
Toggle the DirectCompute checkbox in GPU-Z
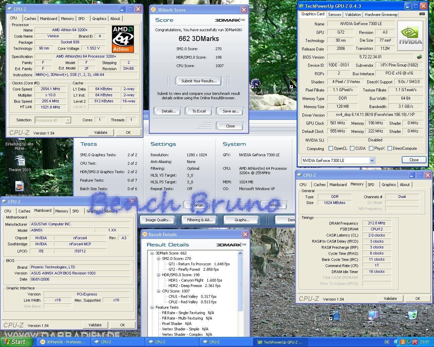pos(390,148)
